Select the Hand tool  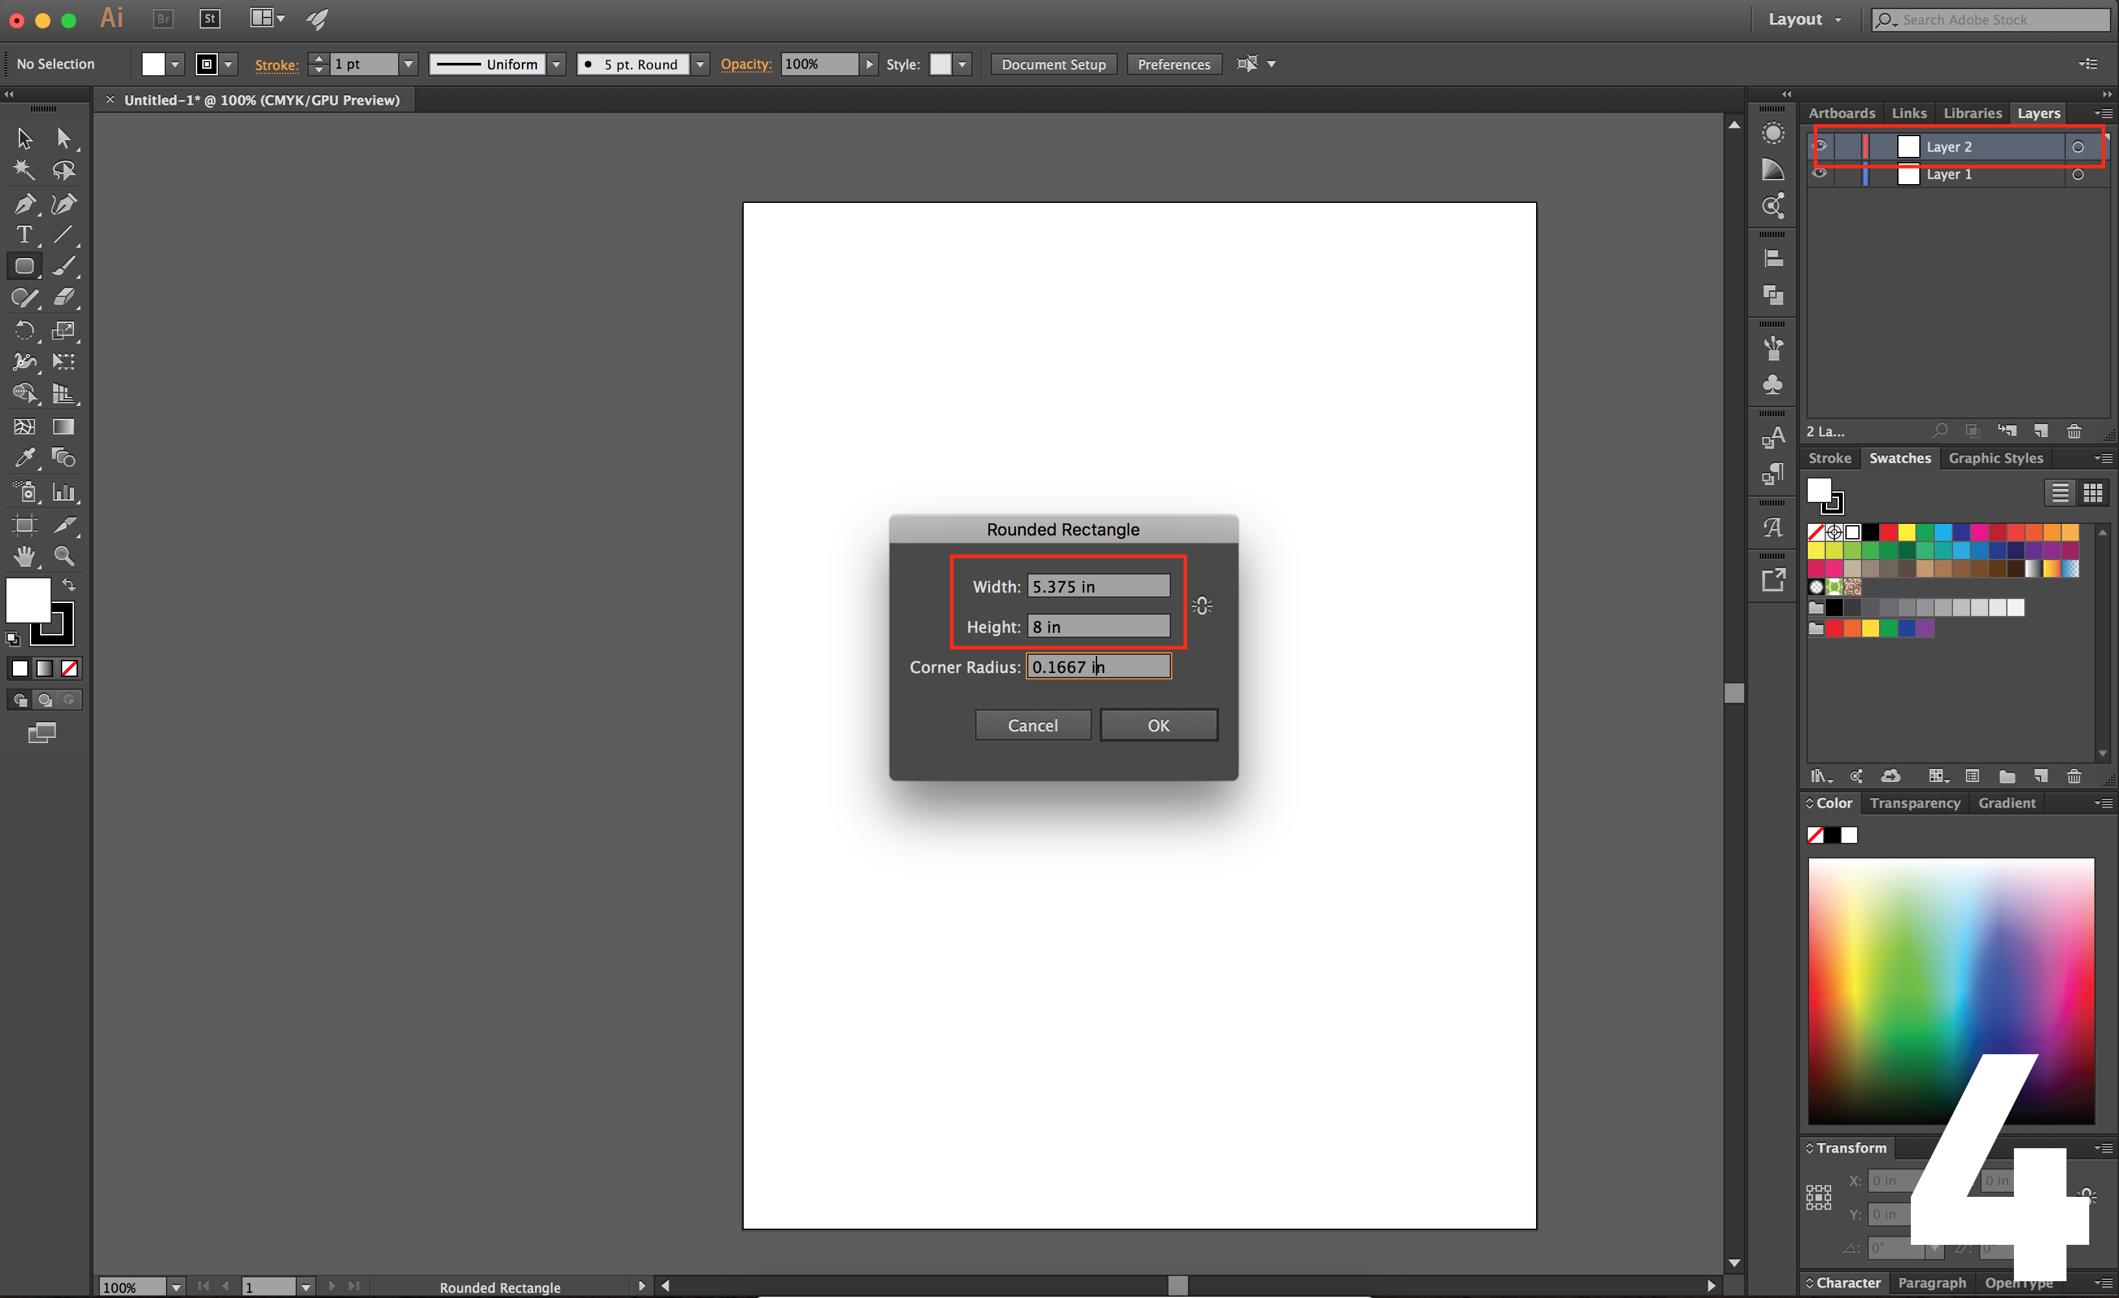24,556
